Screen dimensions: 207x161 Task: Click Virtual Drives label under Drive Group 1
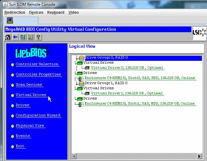coord(99,88)
